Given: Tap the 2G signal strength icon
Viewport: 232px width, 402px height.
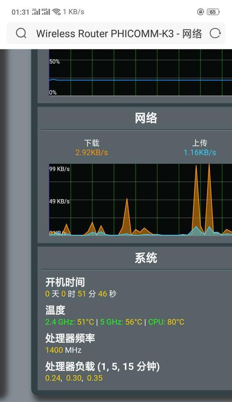Looking at the screenshot, I should tap(36, 12).
